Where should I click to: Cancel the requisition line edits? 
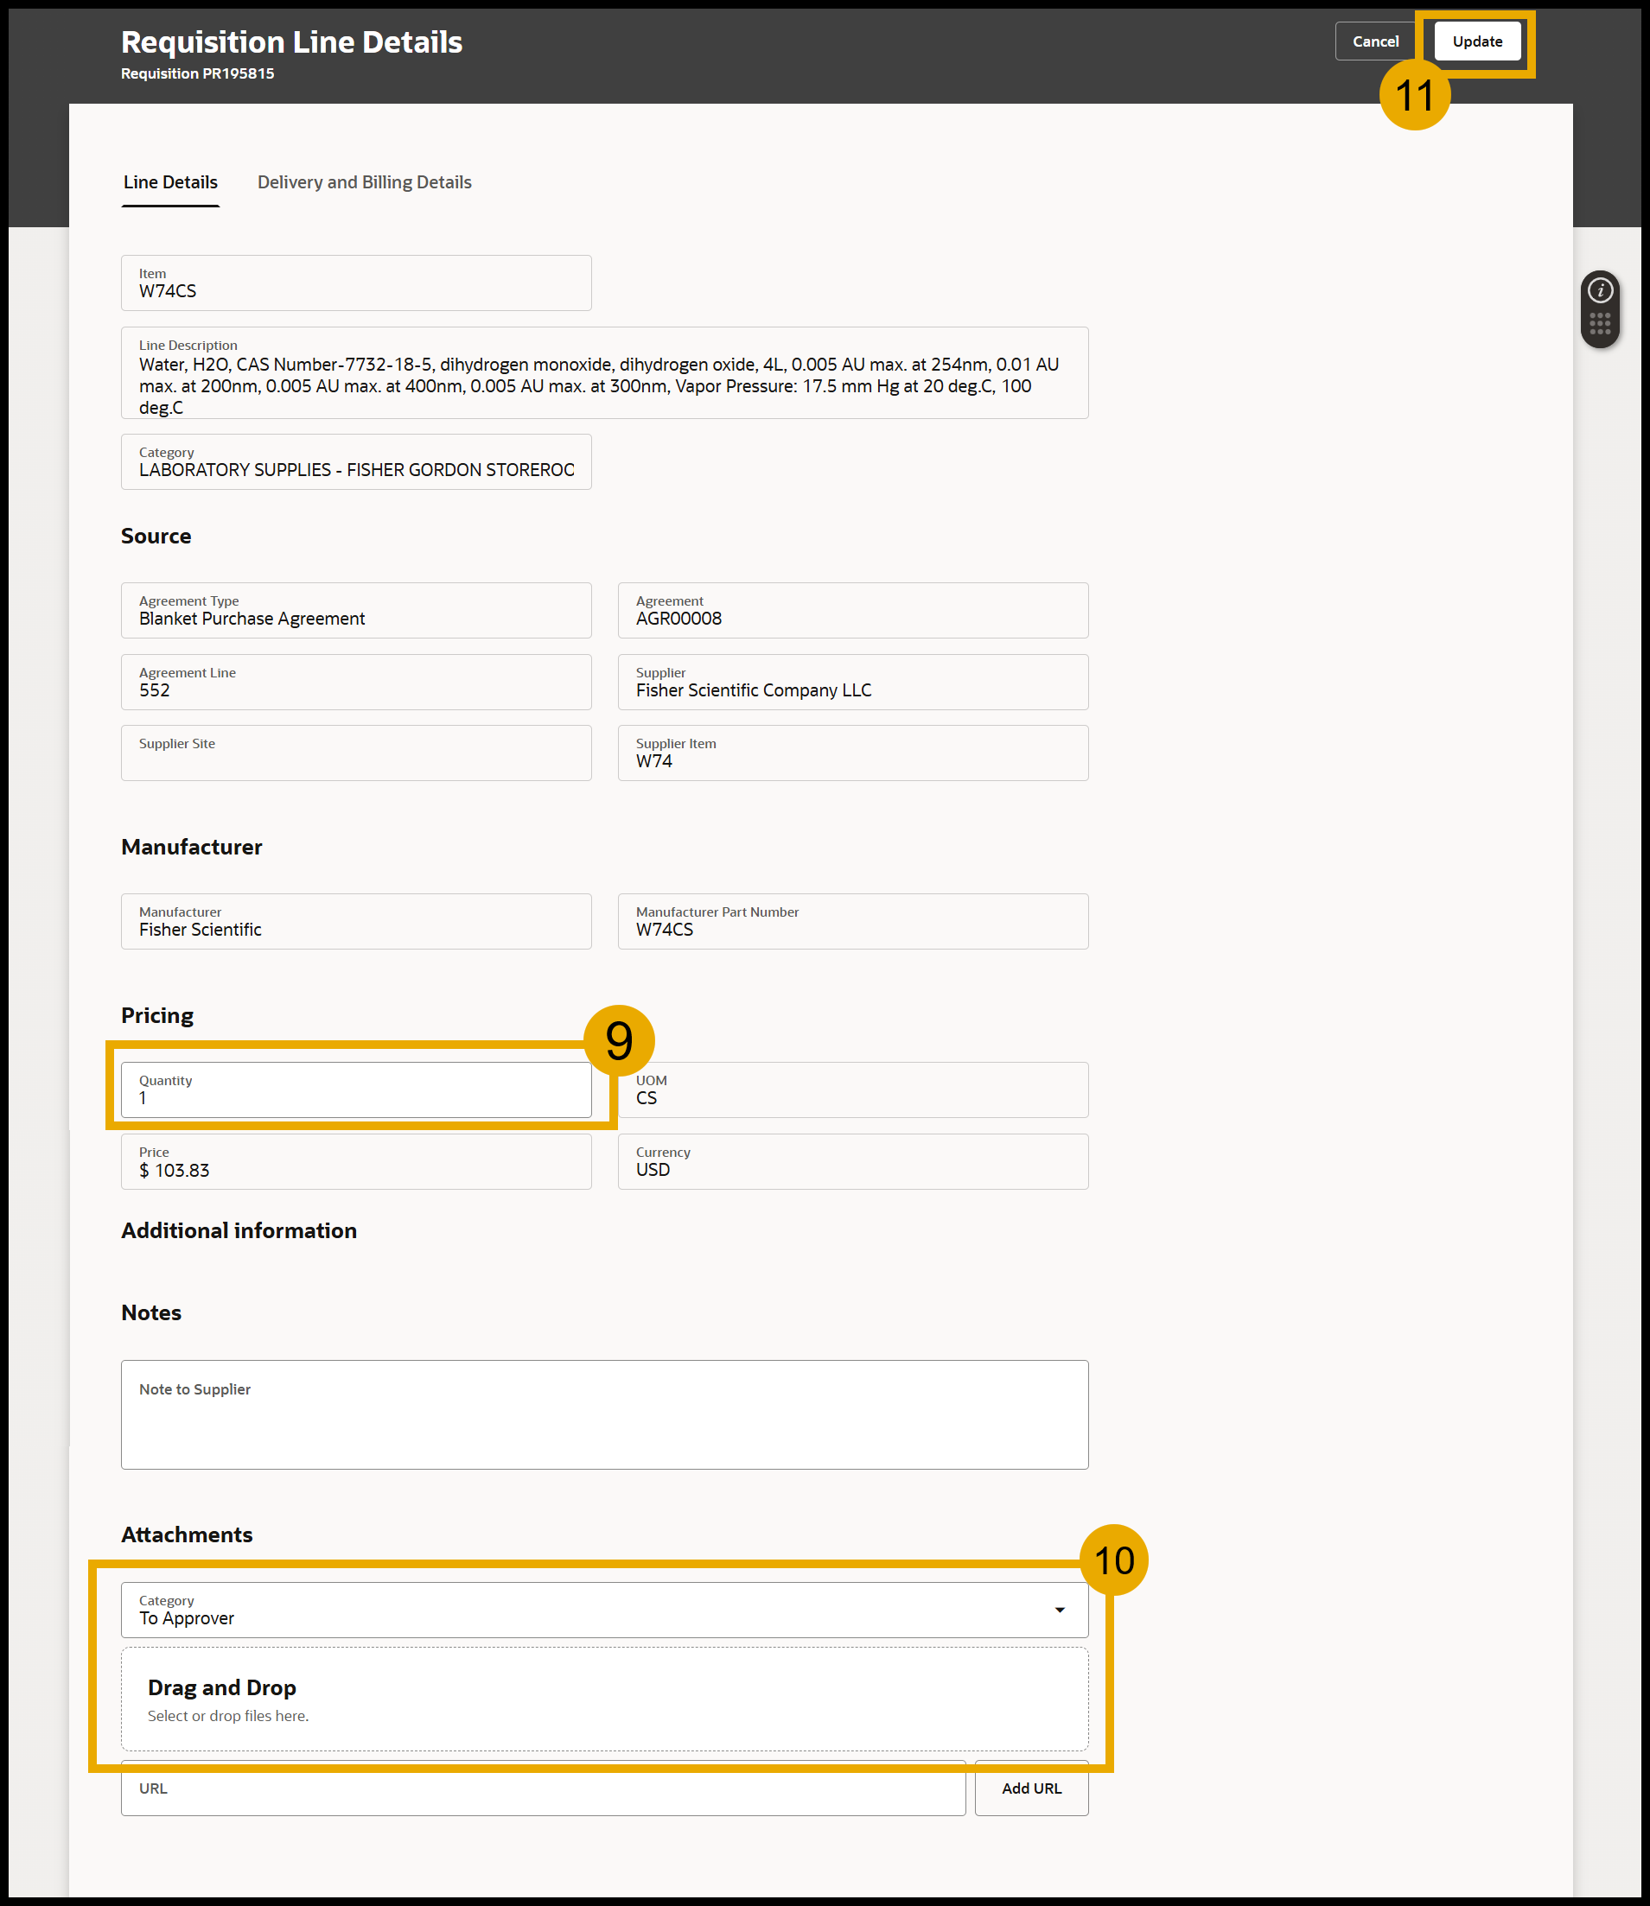click(1374, 41)
